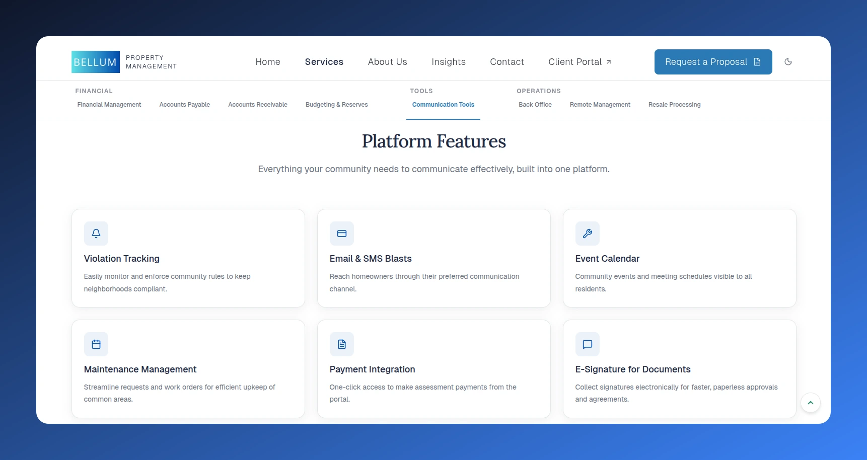Screen dimensions: 867x460
Task: Select the Communication Tools tab
Action: [443, 105]
